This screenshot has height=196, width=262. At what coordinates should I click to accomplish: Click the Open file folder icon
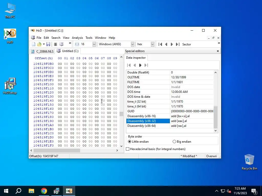[x=39, y=44]
